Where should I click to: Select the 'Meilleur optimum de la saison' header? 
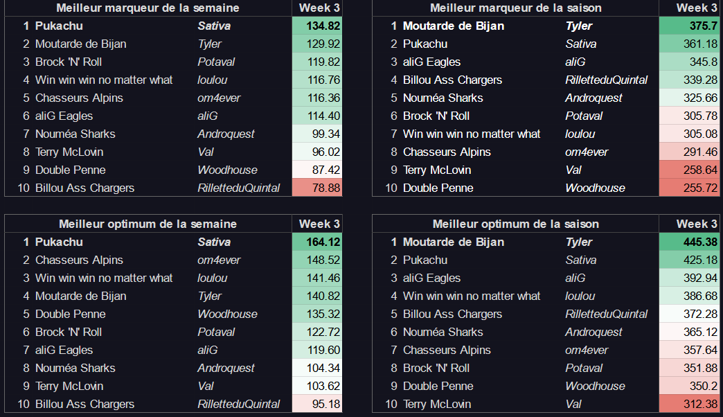[x=515, y=224]
